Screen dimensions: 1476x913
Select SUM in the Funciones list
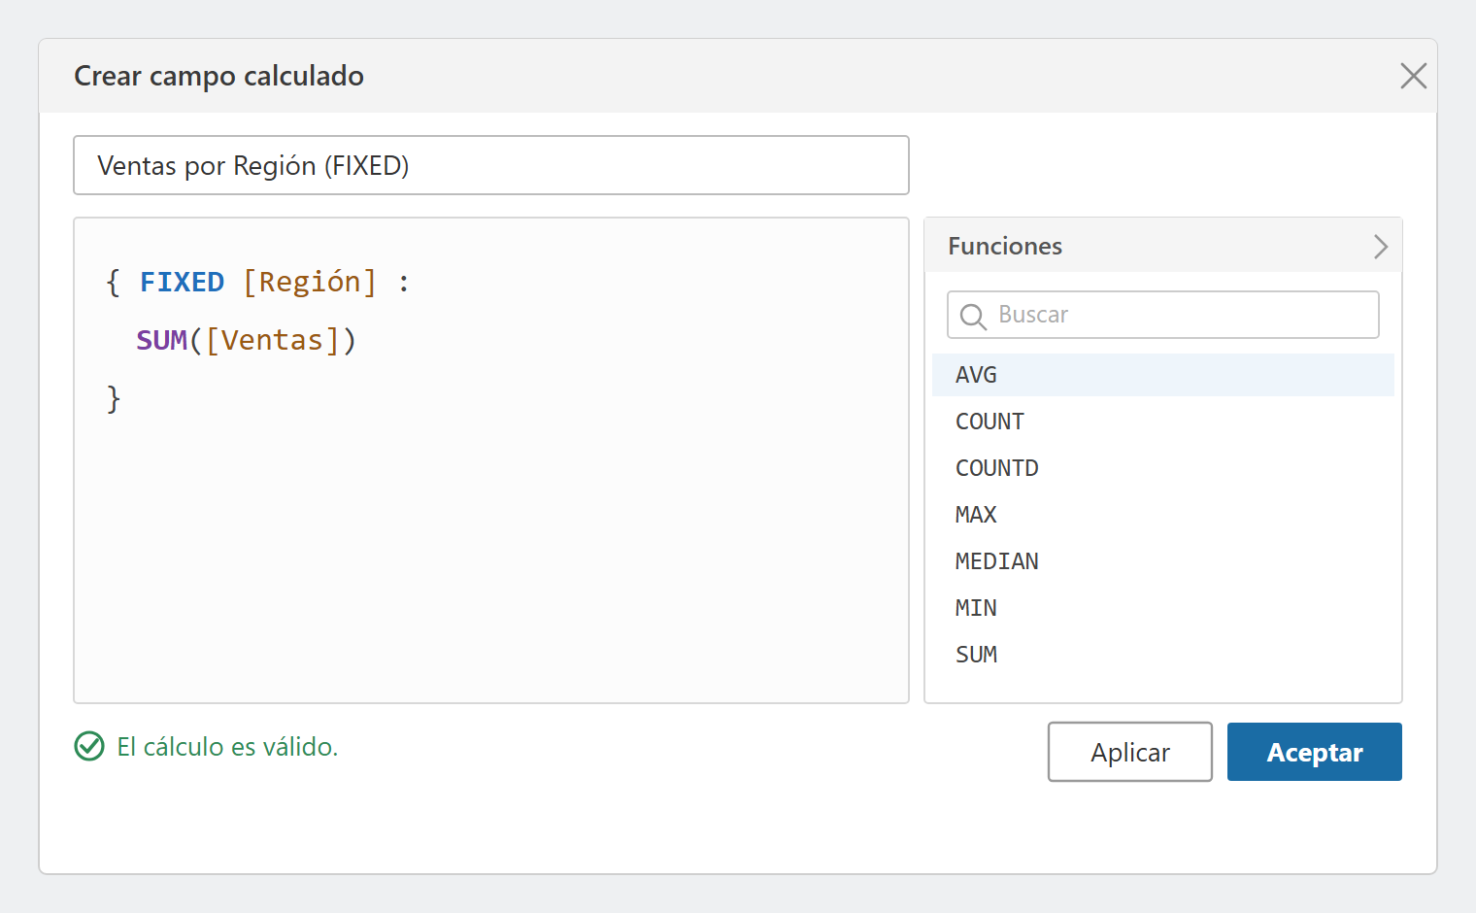[x=1163, y=655]
